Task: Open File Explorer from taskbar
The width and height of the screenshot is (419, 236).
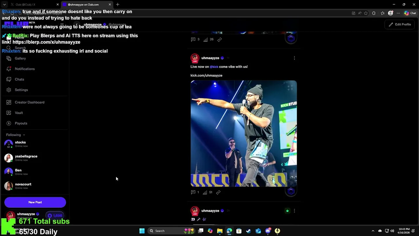Action: click(x=220, y=231)
